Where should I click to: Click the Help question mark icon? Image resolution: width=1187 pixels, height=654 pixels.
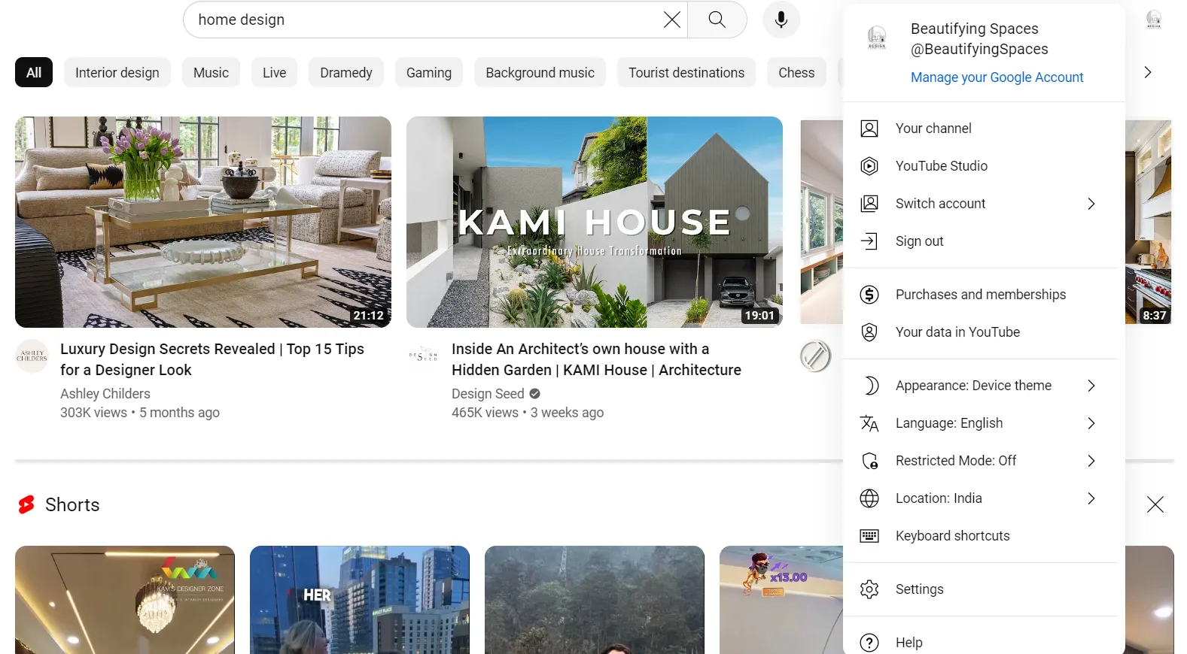click(x=869, y=643)
